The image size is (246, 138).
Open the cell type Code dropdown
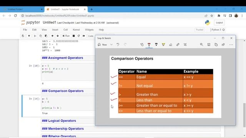click(91, 36)
